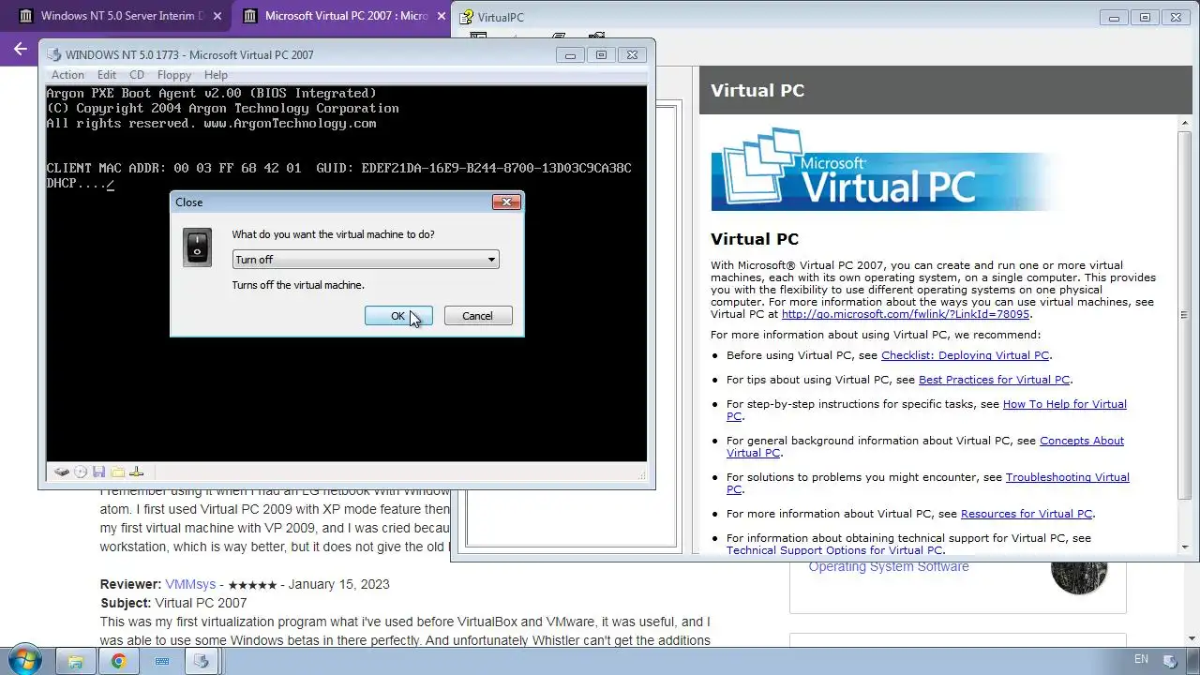Image resolution: width=1200 pixels, height=675 pixels.
Task: Close the Microsoft Virtual PC 2007 browser tab
Action: [442, 16]
